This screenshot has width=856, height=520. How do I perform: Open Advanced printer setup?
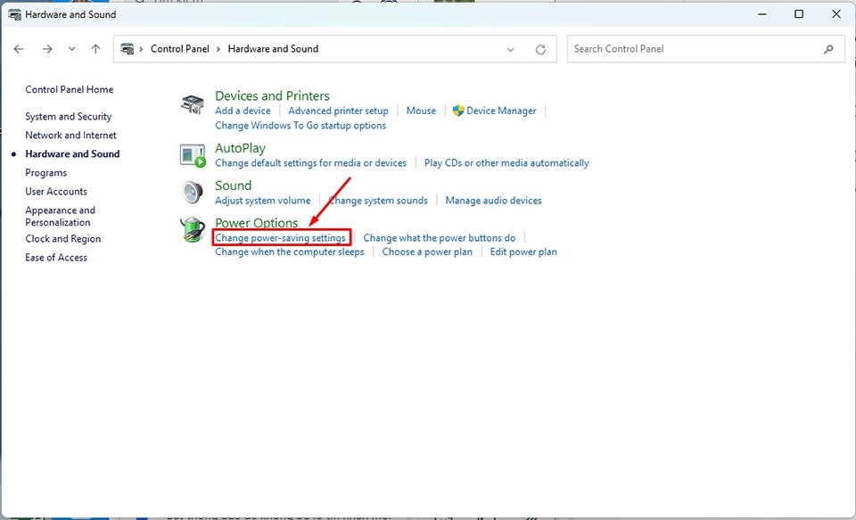pos(339,111)
